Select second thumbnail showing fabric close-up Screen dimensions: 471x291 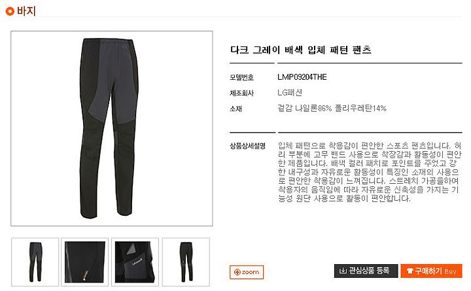[84, 262]
